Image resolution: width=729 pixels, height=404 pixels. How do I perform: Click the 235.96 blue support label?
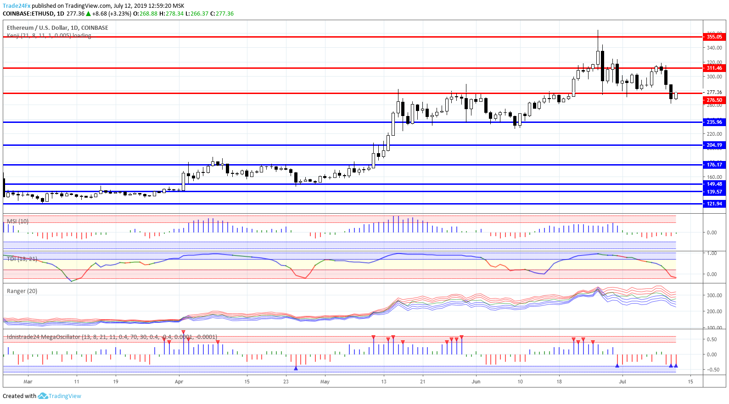coord(714,122)
